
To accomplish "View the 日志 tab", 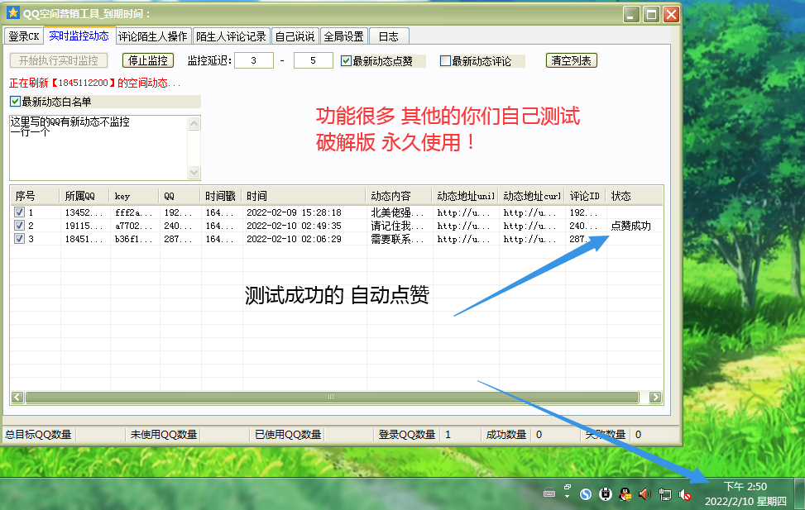I will [388, 36].
